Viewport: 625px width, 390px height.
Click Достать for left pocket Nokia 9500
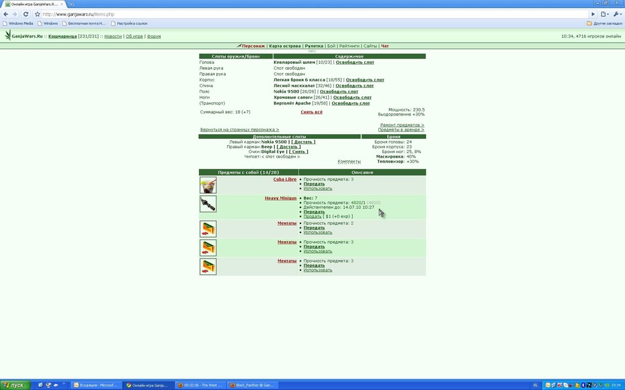coord(303,142)
